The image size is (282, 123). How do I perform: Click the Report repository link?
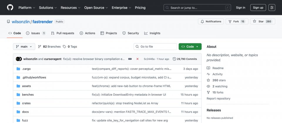point(218,98)
